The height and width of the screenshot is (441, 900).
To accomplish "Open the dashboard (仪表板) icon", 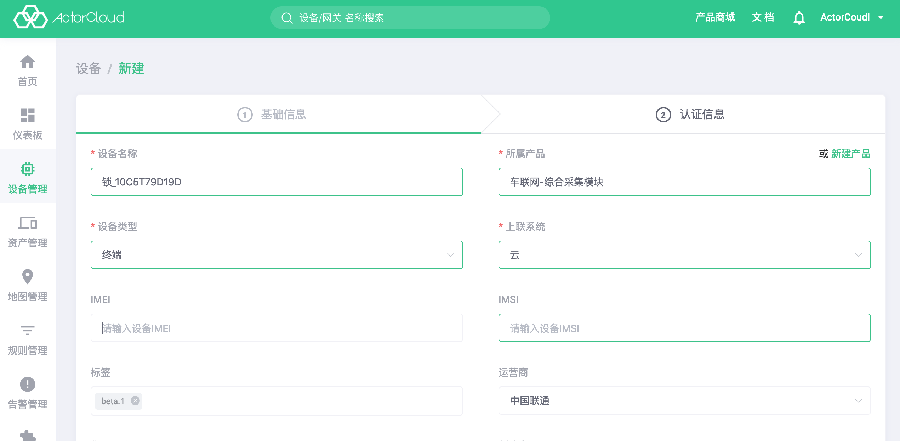I will [27, 115].
